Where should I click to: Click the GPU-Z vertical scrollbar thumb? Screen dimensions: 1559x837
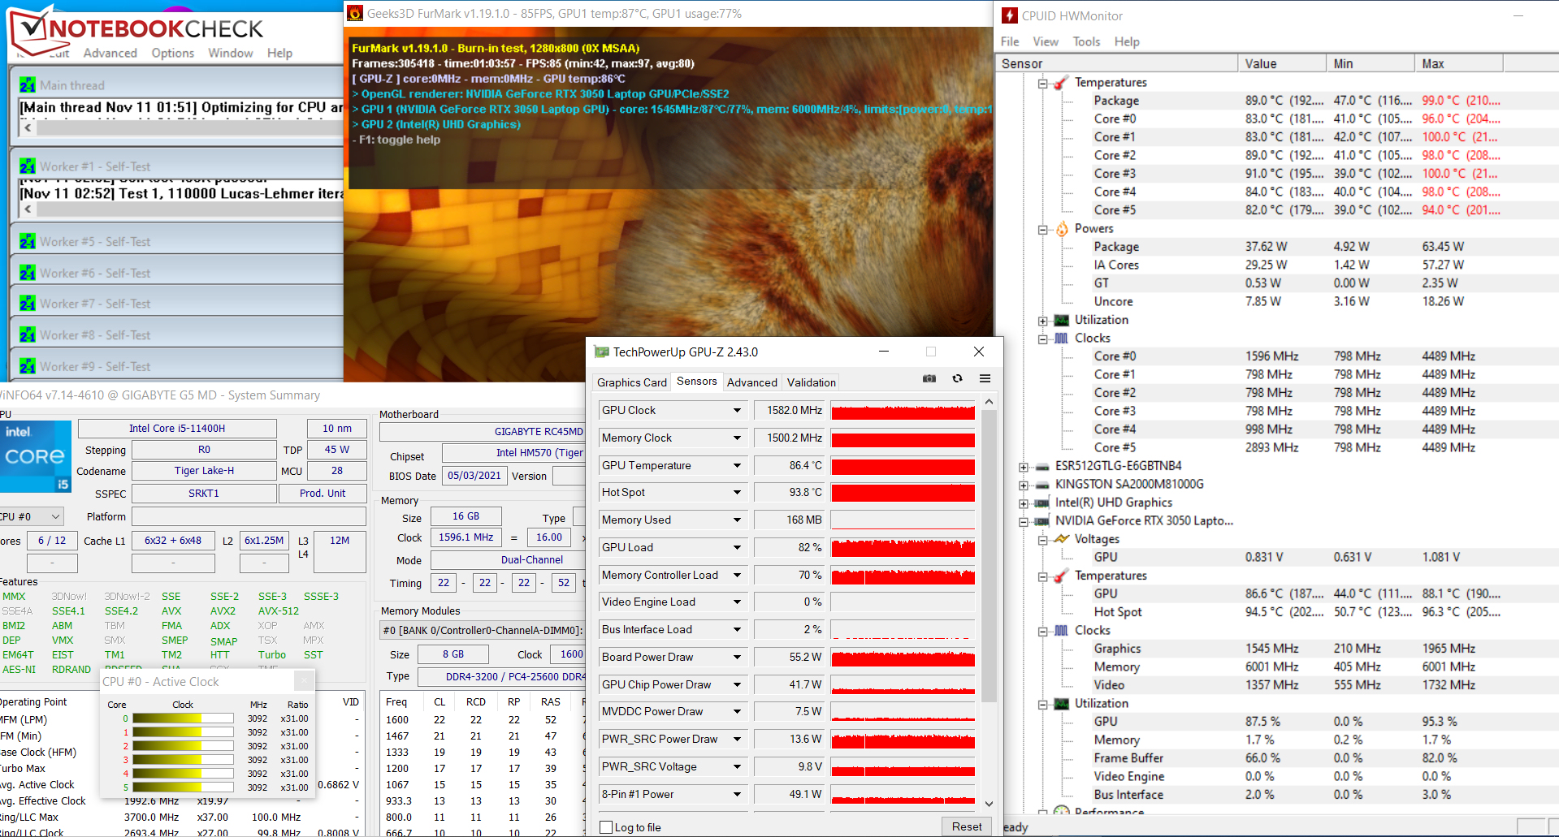click(989, 552)
